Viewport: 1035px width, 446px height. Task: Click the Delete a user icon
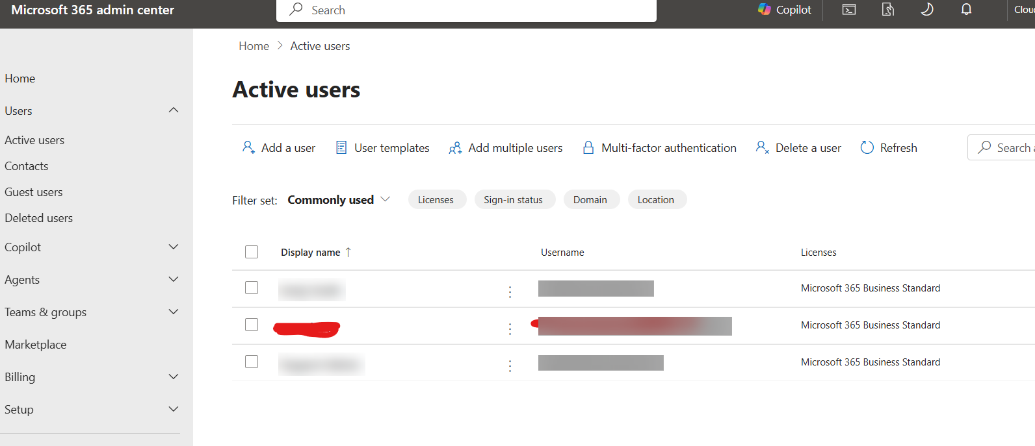[x=763, y=147]
